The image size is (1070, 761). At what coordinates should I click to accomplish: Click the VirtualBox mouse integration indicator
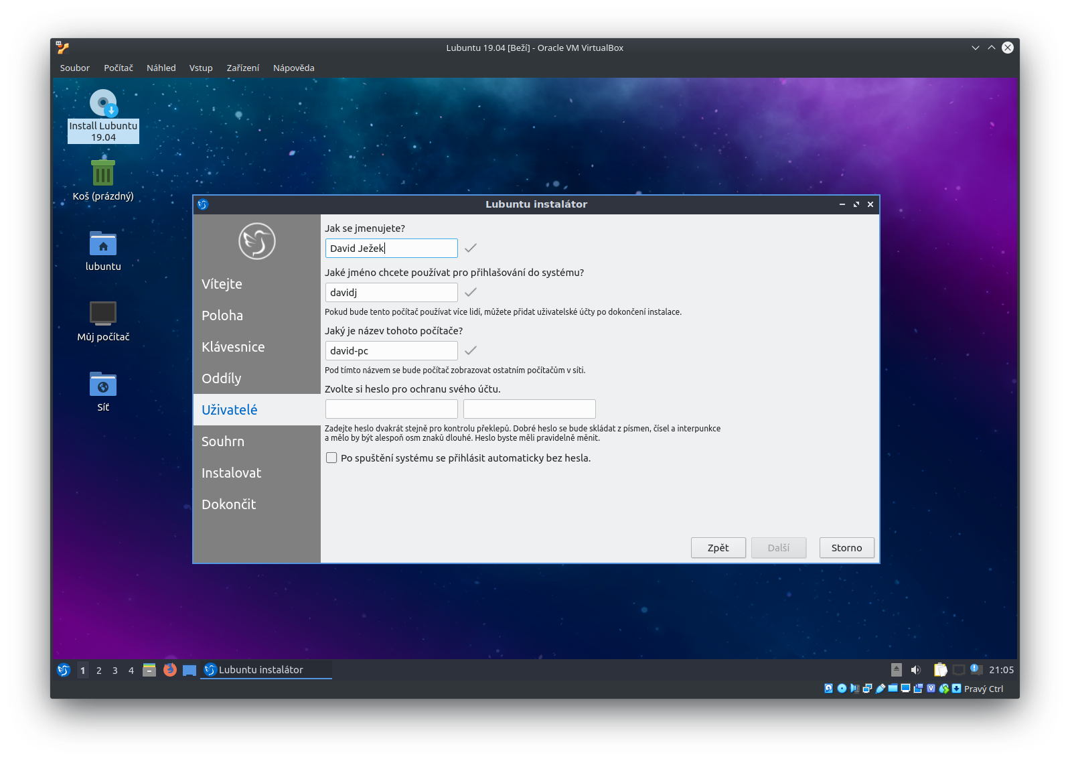(x=944, y=689)
